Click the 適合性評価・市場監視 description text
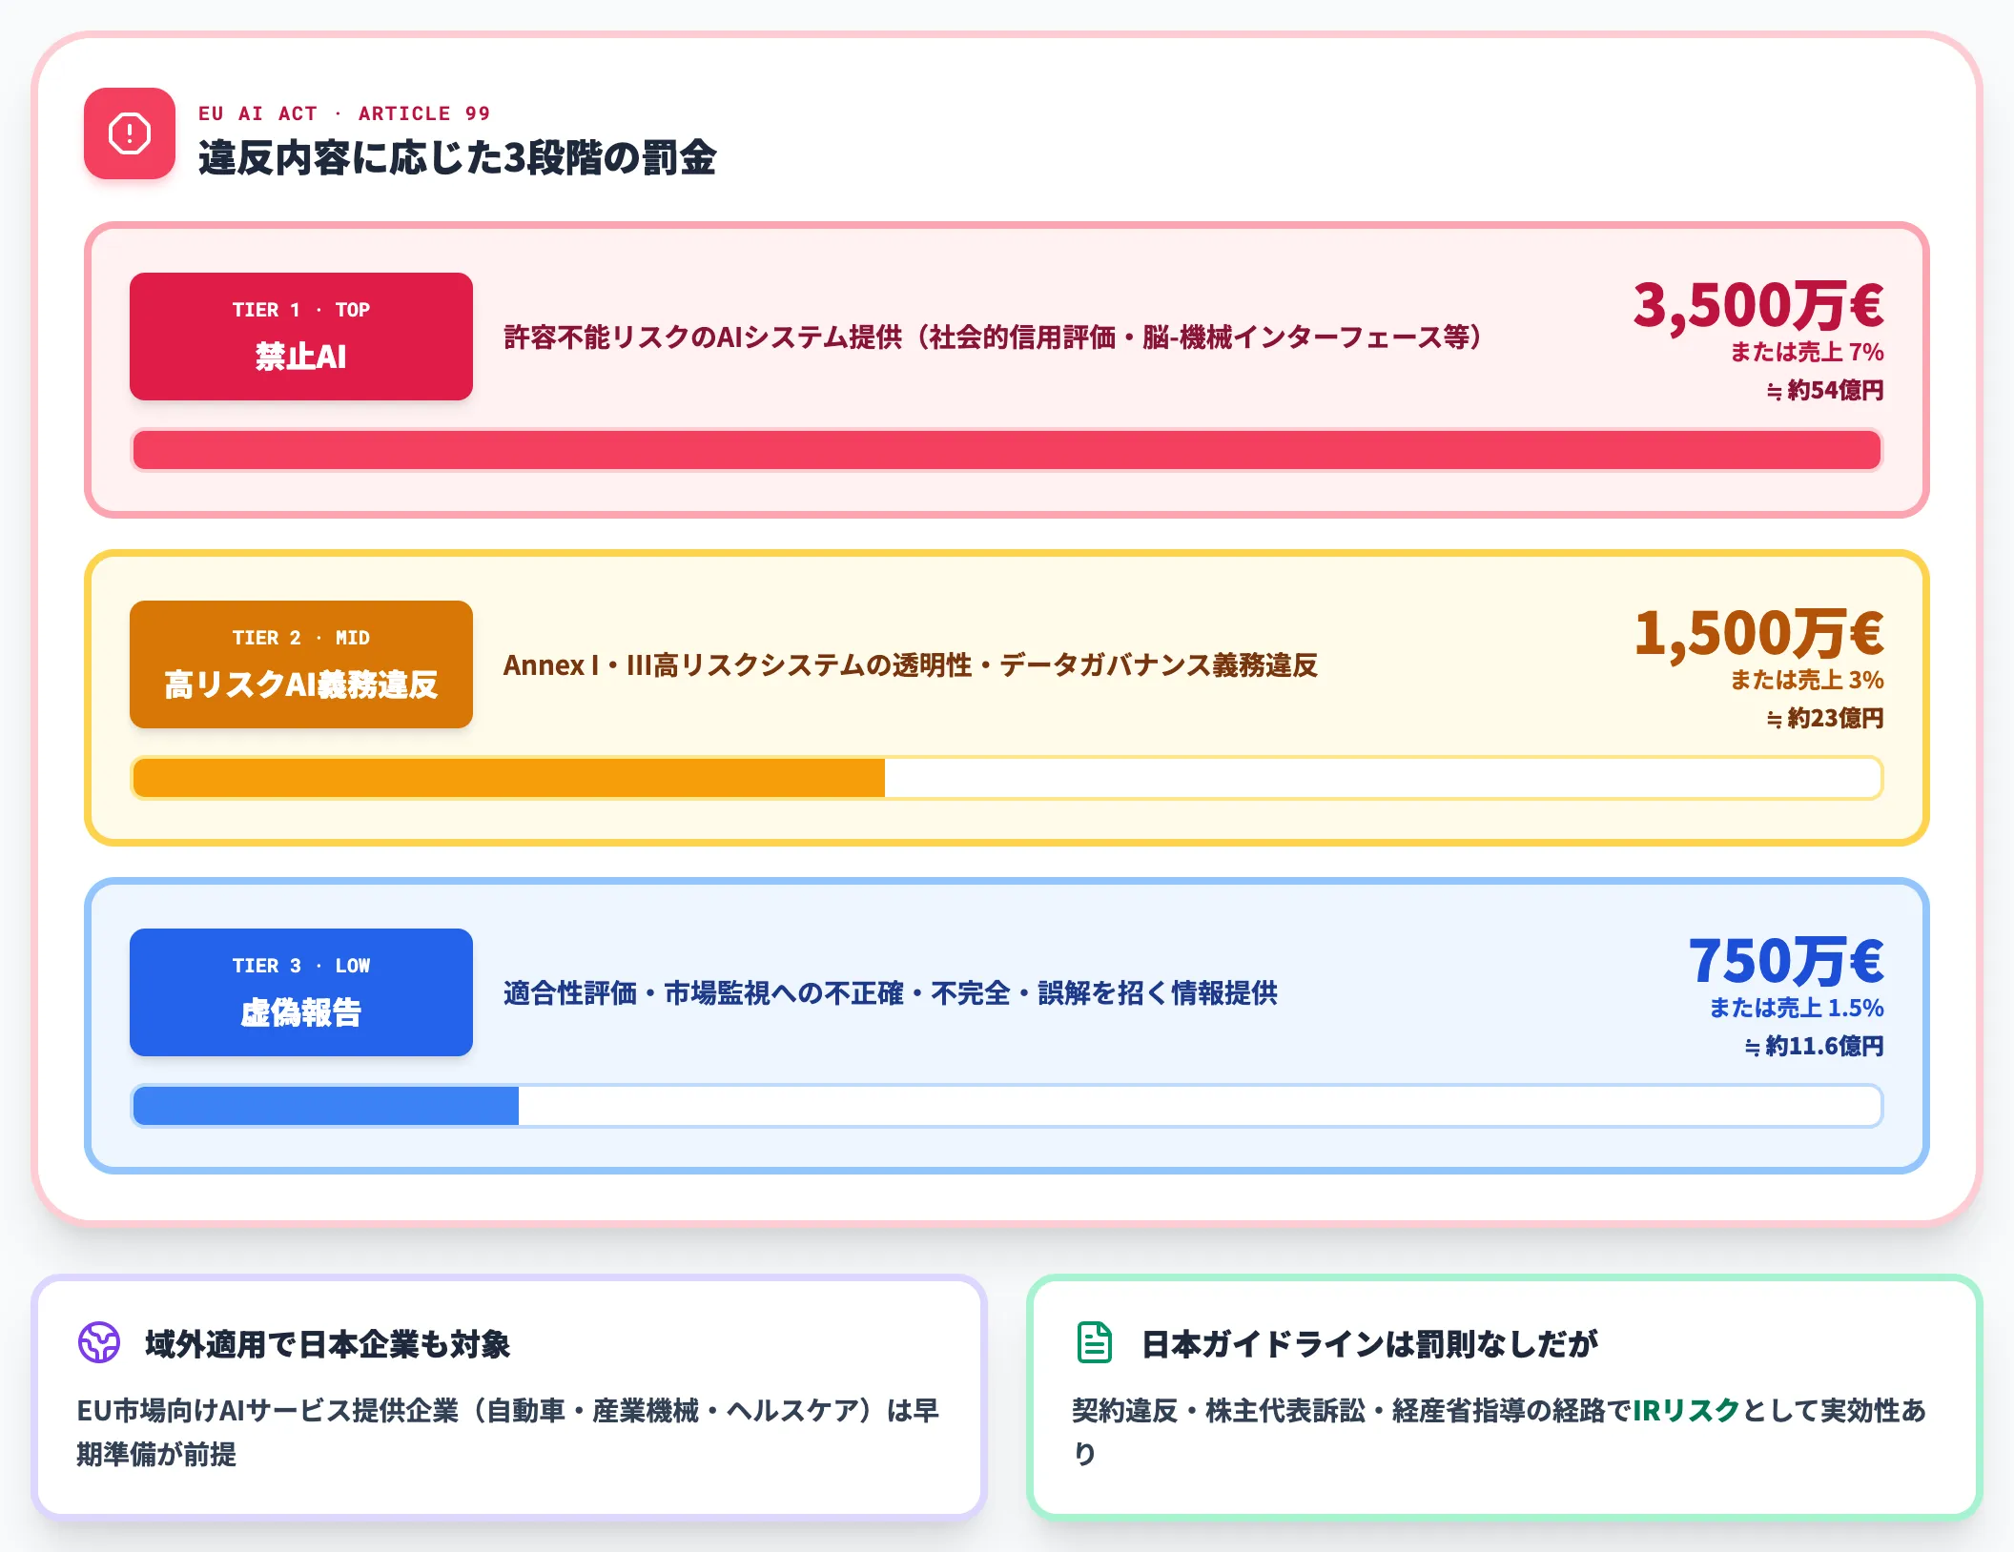This screenshot has width=2014, height=1552. point(891,992)
